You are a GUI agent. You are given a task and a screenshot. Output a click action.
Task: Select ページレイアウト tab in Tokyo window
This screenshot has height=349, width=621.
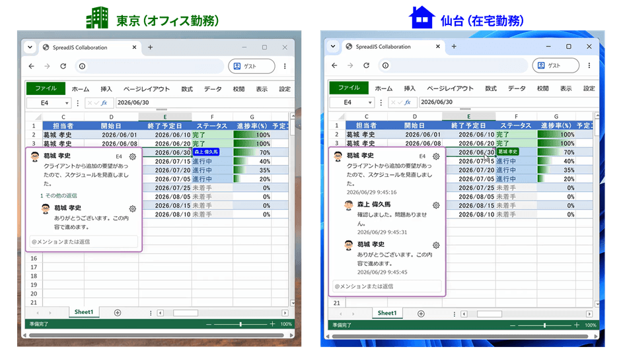click(x=147, y=89)
